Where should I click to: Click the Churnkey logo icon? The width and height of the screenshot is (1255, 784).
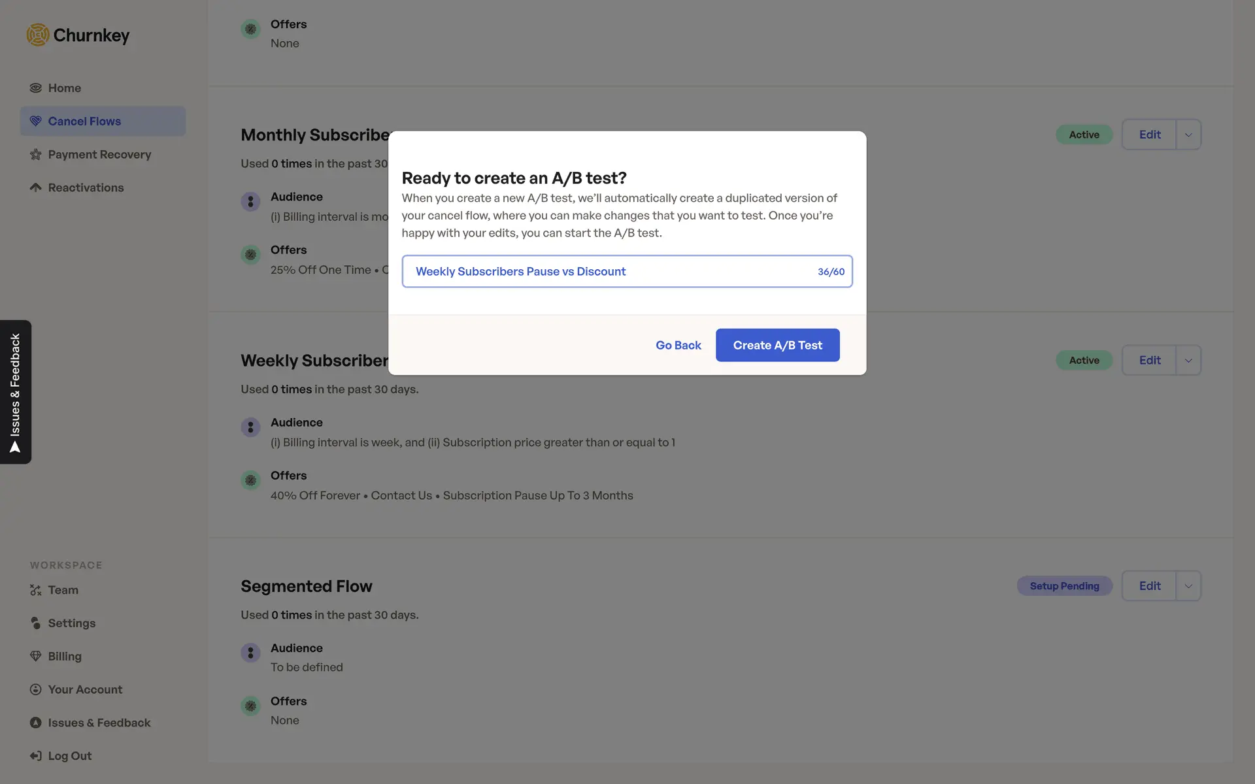click(x=38, y=35)
